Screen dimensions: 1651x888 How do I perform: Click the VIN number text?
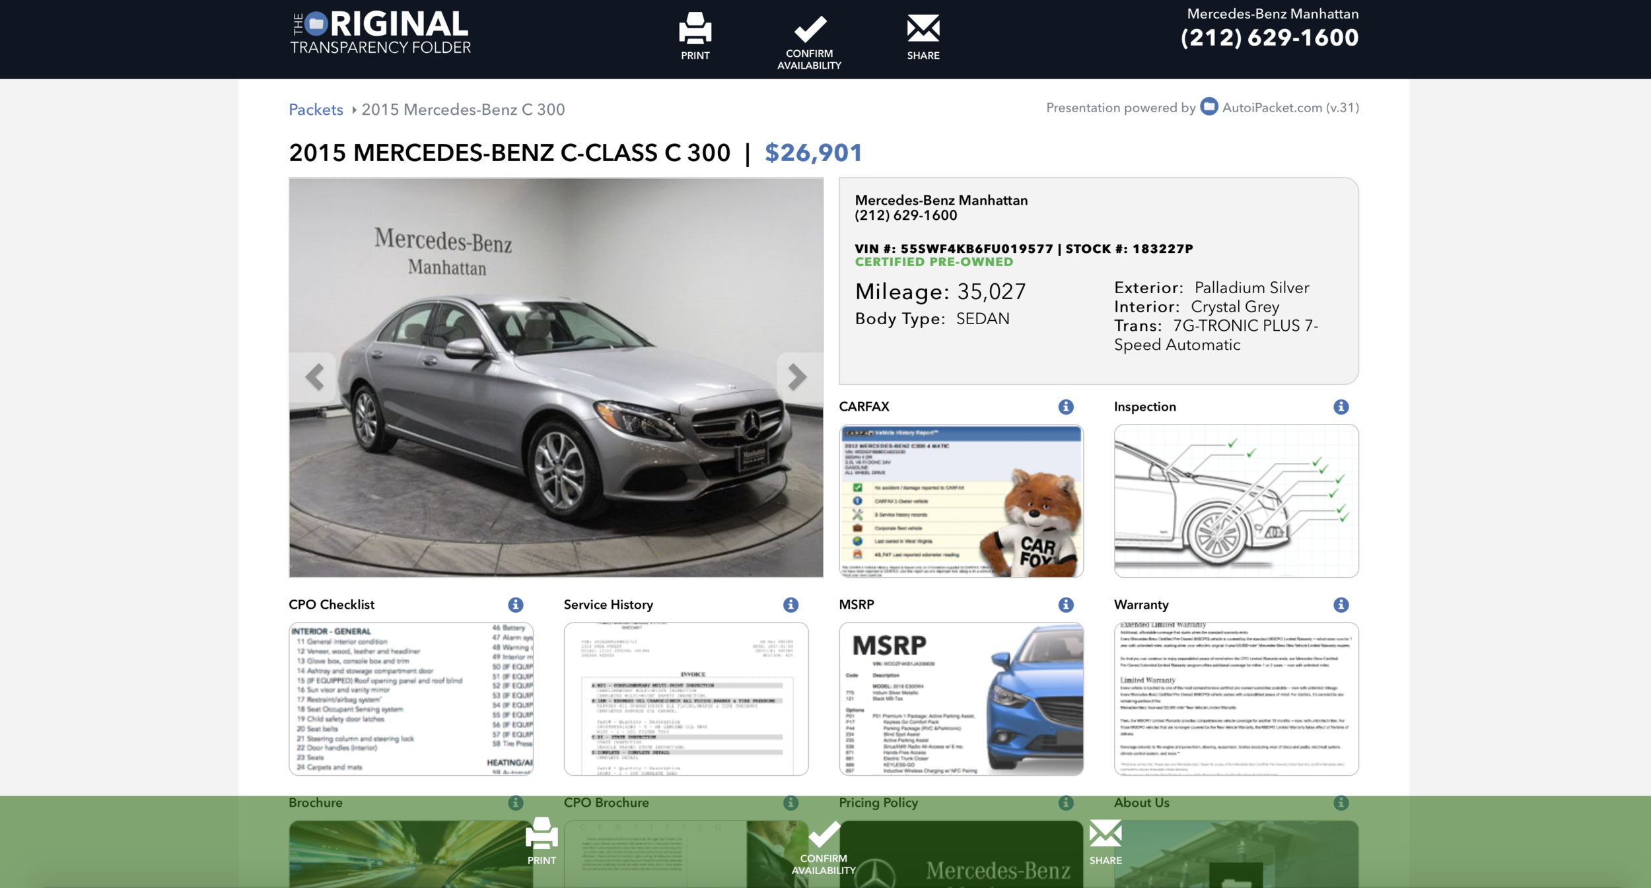[x=954, y=249]
